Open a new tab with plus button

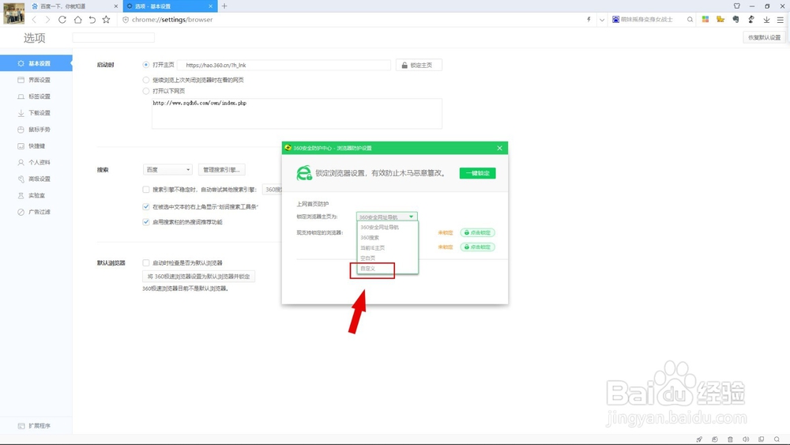tap(224, 6)
